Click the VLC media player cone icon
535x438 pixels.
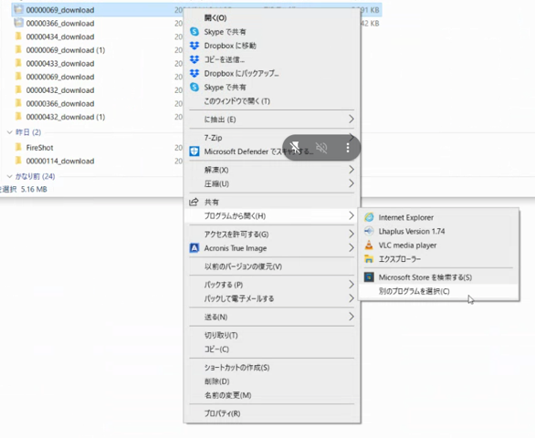pyautogui.click(x=369, y=245)
